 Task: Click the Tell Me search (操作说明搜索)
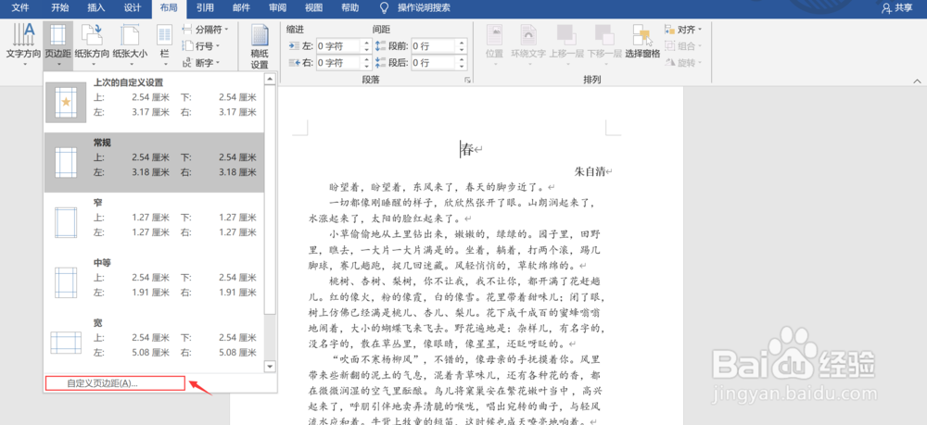424,7
